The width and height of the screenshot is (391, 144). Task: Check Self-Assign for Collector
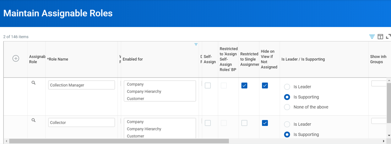(x=208, y=123)
